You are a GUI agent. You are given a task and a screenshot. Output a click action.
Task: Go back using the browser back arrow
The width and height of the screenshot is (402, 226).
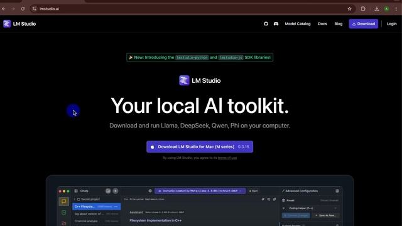(x=4, y=9)
